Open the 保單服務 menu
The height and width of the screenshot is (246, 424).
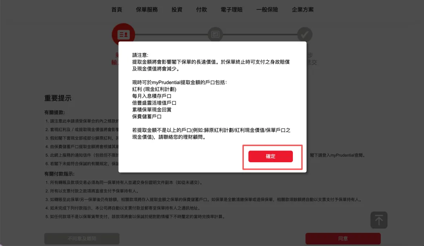pyautogui.click(x=147, y=10)
